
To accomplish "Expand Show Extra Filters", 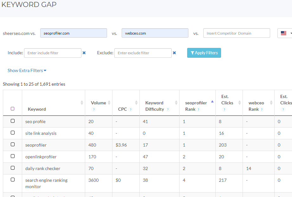I will tap(27, 70).
